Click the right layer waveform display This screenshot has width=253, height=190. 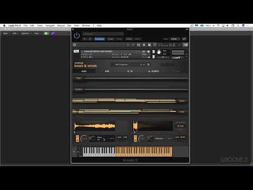tap(152, 126)
